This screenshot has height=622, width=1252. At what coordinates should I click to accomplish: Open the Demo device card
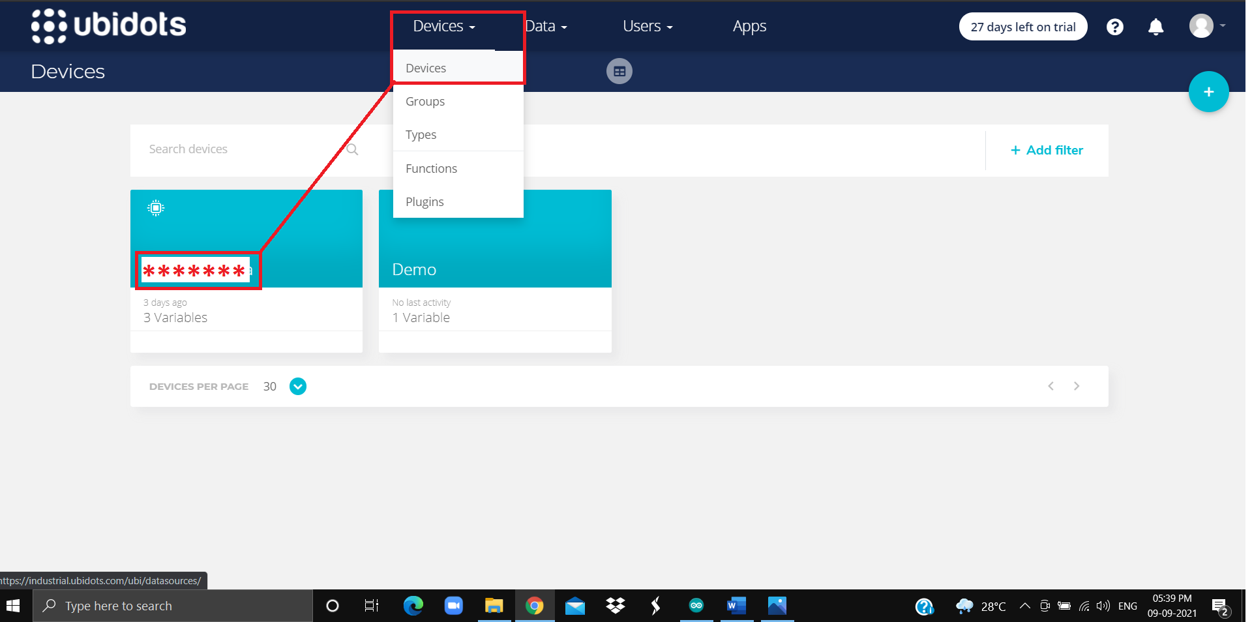point(495,271)
